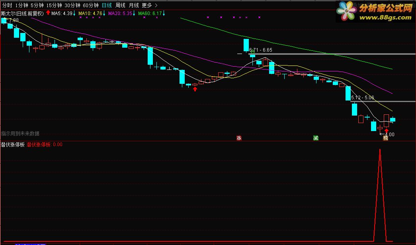Select the 5分钟 period tab
Image resolution: width=416 pixels, height=245 pixels.
coord(37,5)
